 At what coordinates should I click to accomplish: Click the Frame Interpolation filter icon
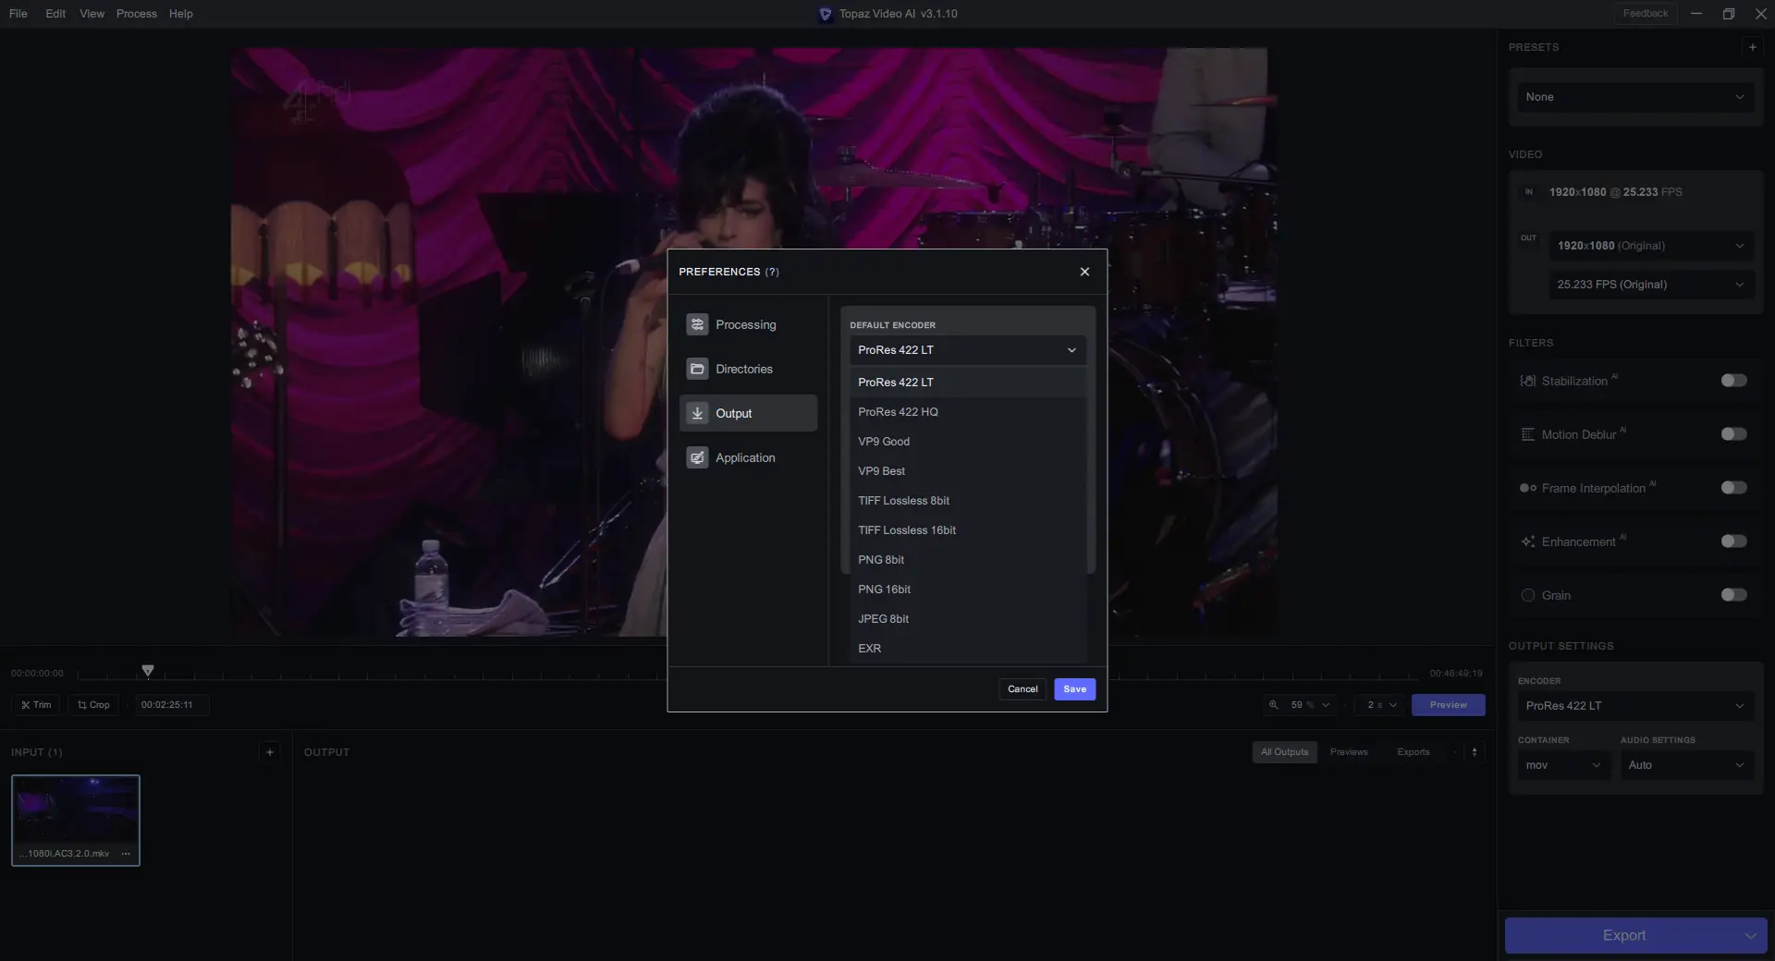pos(1528,488)
